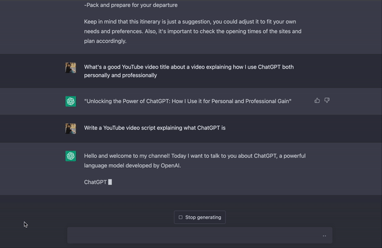Focus the empty message input field
This screenshot has height=248, width=382.
[x=200, y=235]
